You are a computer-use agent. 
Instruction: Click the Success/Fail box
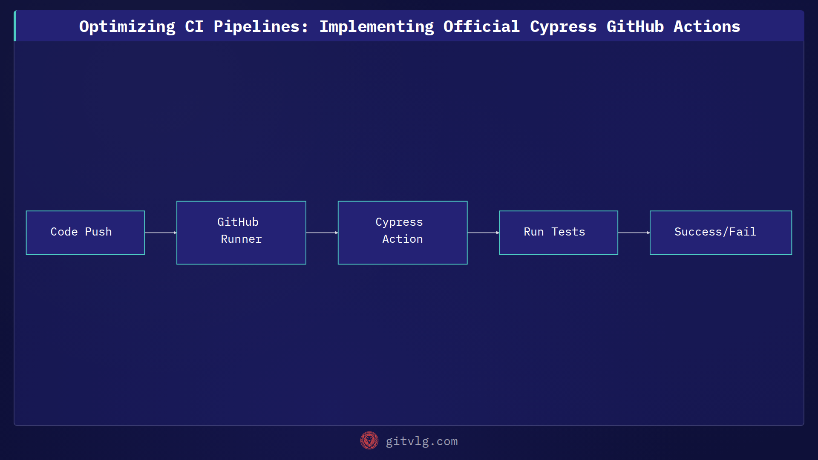click(x=721, y=233)
